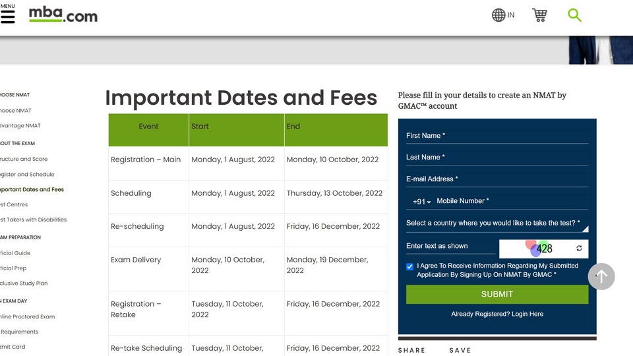Open 'Already Registered? Login Here' link

[497, 314]
